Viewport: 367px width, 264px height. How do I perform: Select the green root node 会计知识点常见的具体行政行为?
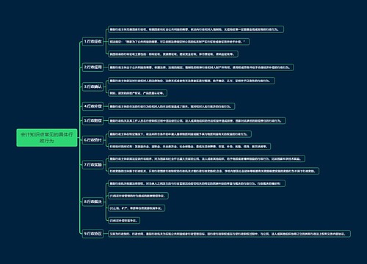(x=47, y=138)
